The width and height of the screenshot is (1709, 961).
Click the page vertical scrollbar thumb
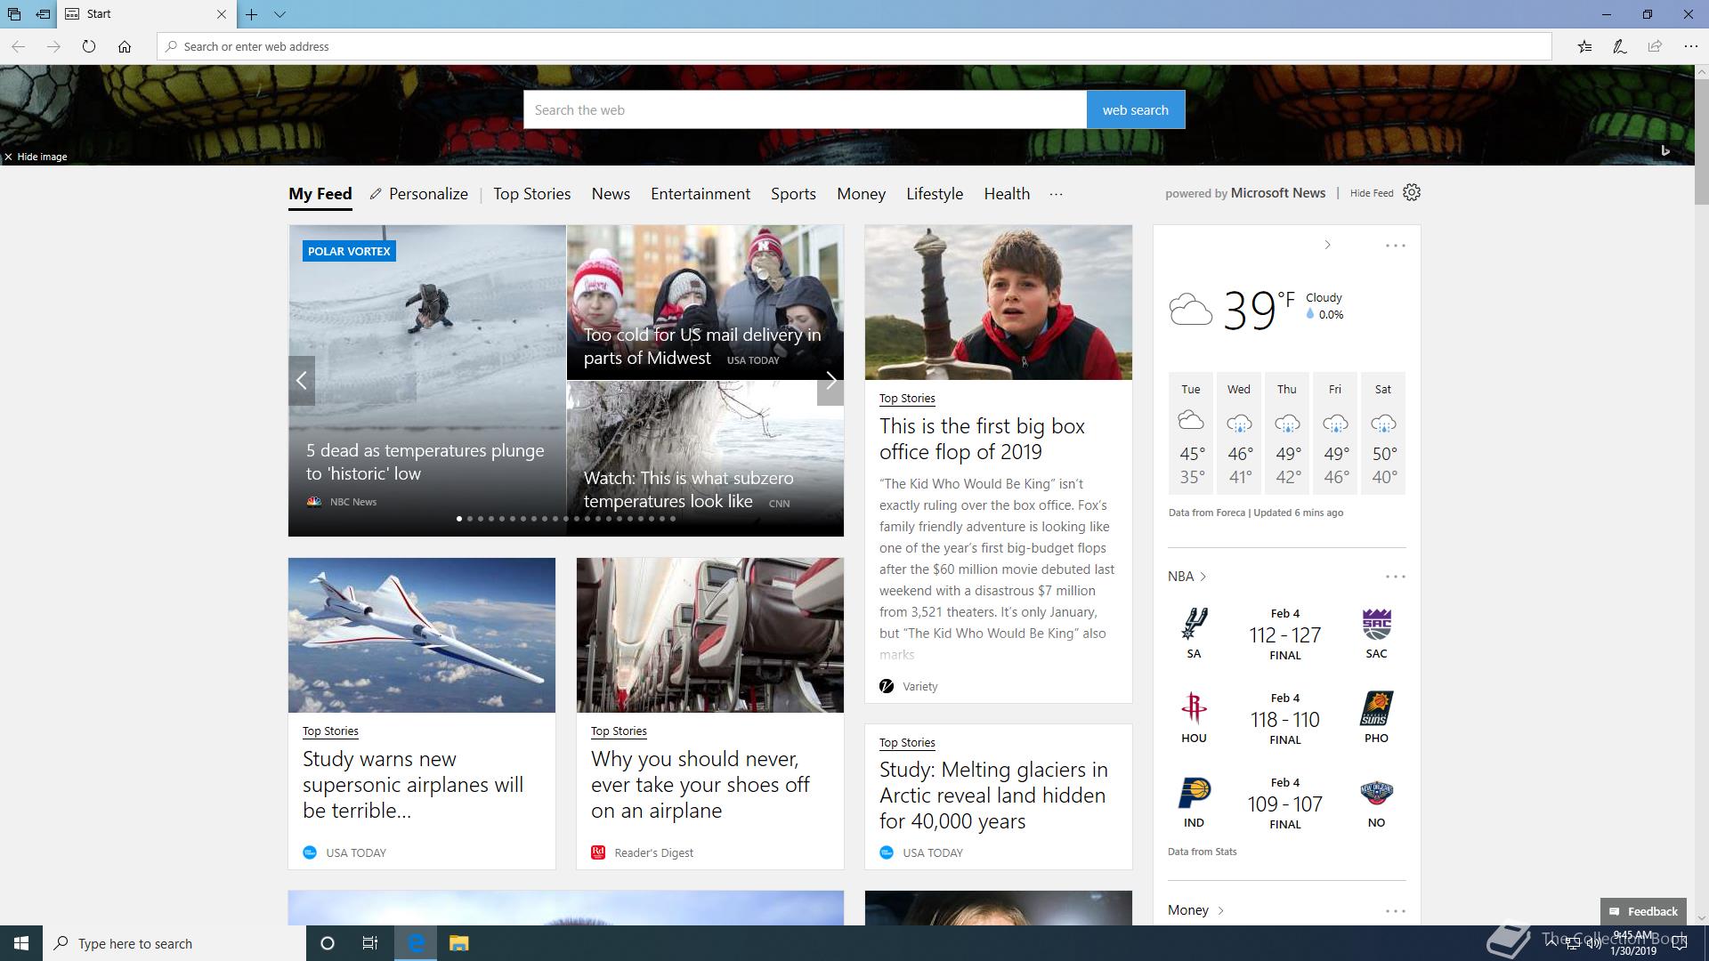[x=1701, y=142]
